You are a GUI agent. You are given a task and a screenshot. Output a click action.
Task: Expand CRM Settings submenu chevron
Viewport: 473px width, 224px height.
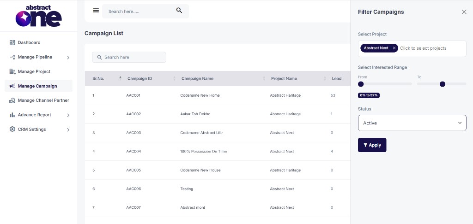[68, 130]
